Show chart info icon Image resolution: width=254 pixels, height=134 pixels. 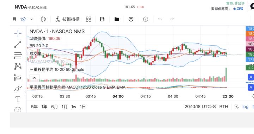click(145, 19)
